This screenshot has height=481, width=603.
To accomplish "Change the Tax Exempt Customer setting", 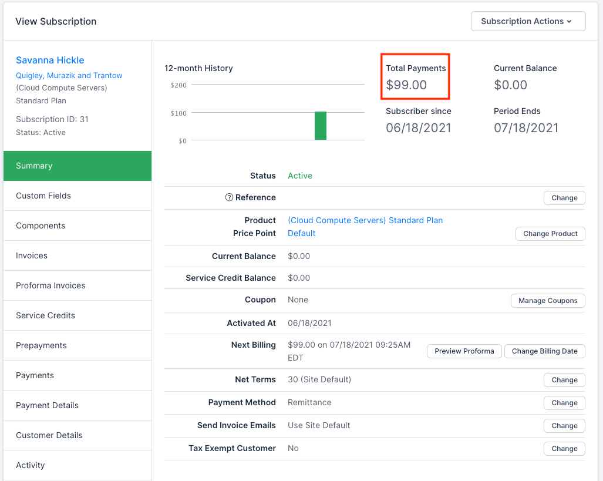I will tap(564, 448).
